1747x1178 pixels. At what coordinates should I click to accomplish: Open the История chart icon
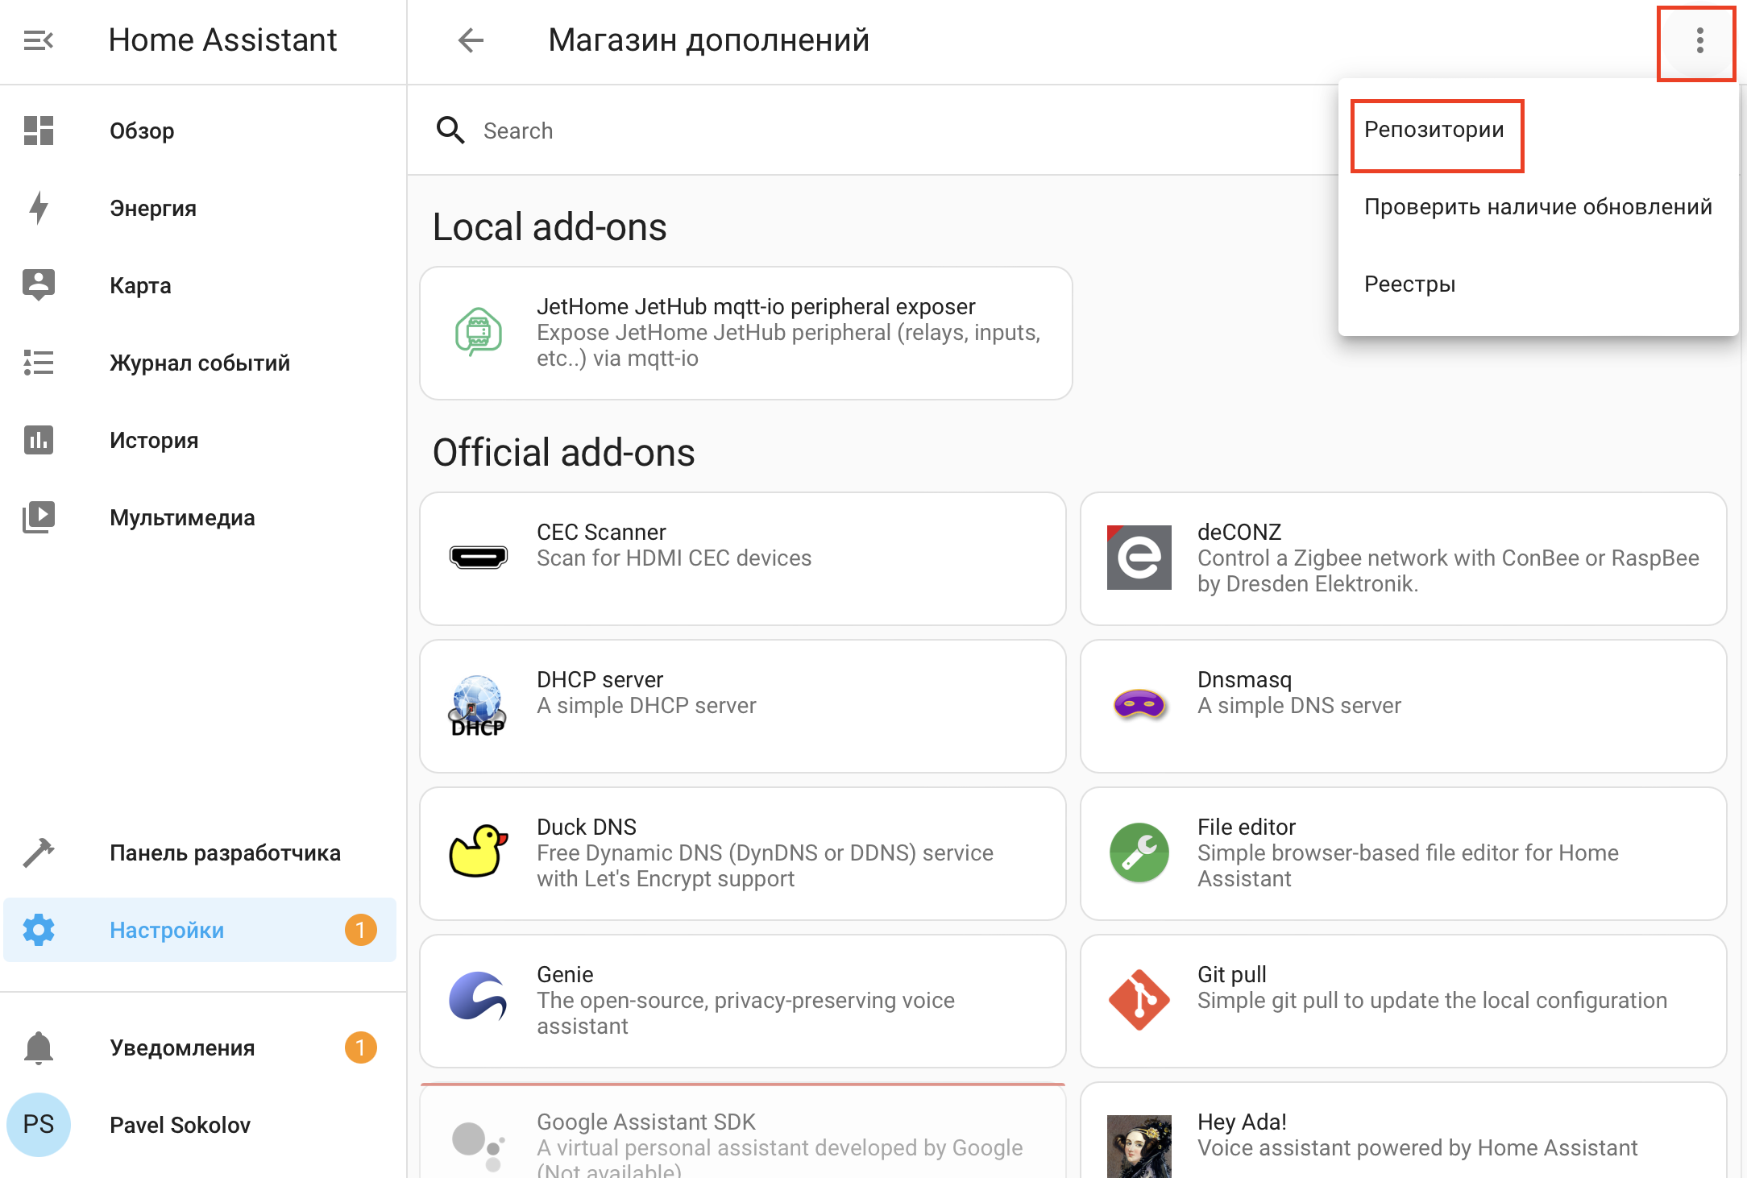38,440
